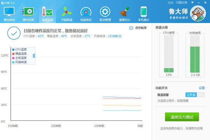Click the blue checkmark status circle
210x140 pixels.
point(14,33)
